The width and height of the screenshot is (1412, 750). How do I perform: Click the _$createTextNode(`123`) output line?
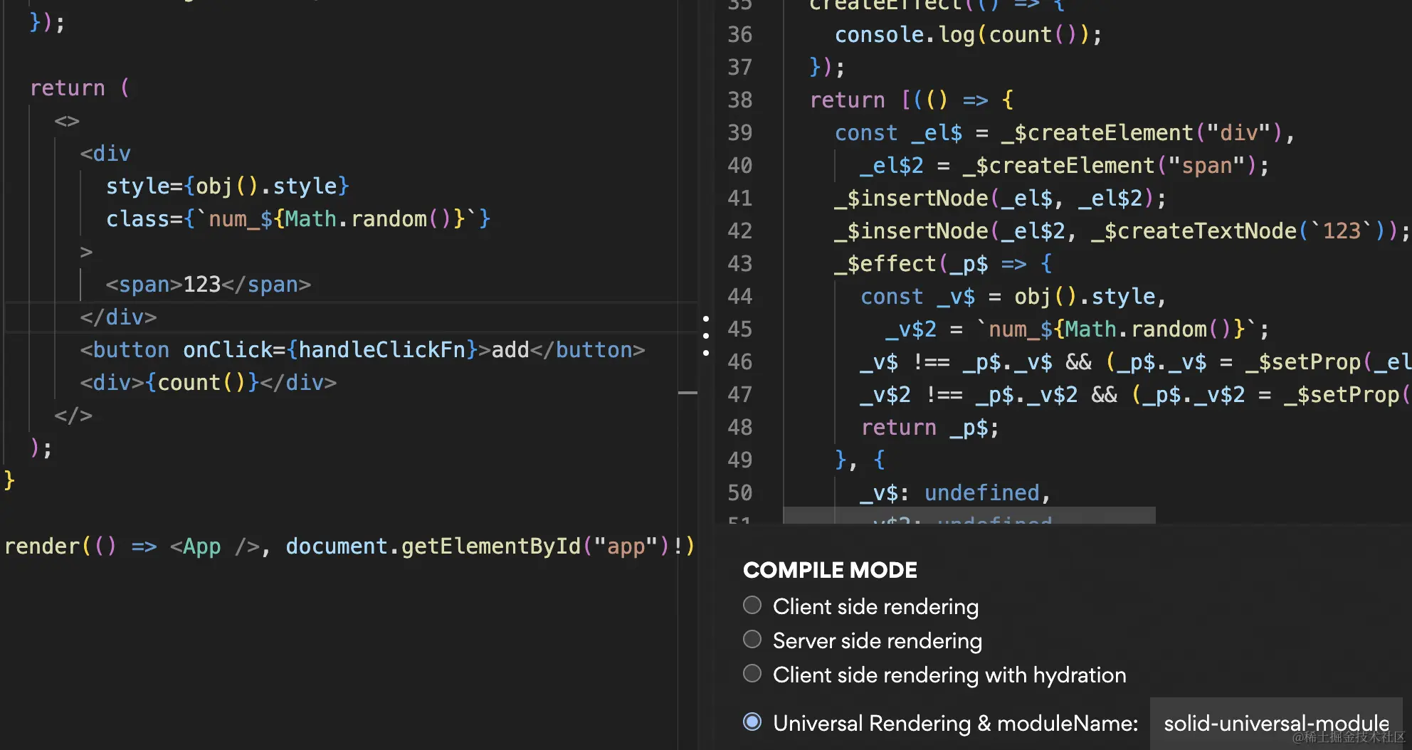(x=1122, y=231)
